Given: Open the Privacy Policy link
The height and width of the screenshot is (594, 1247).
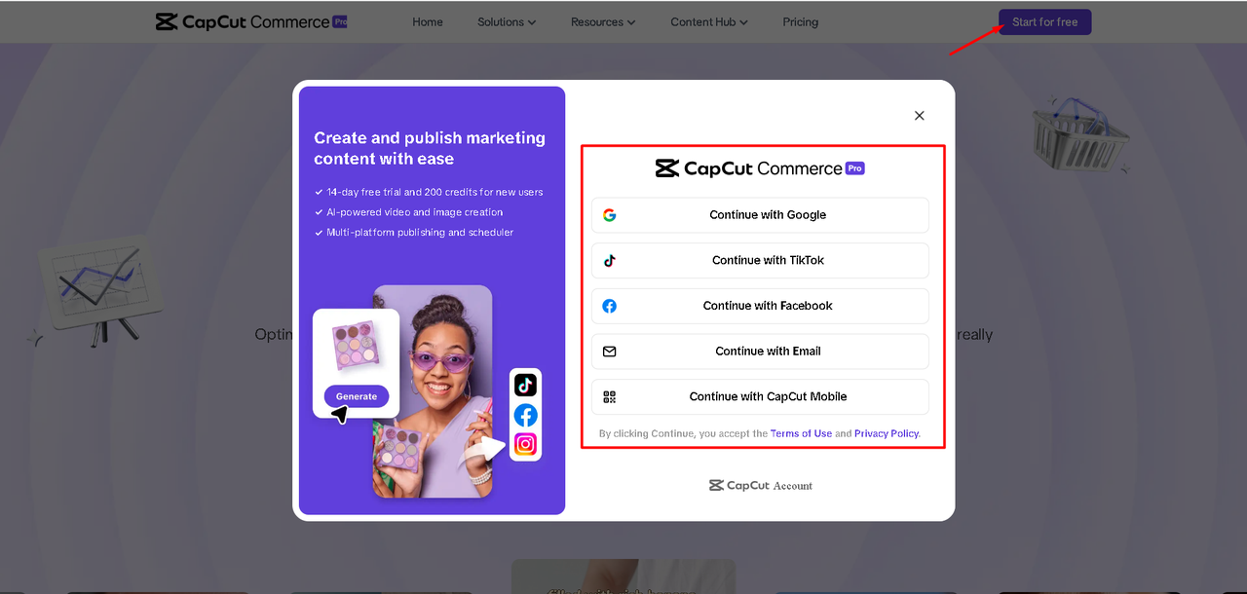Looking at the screenshot, I should pyautogui.click(x=887, y=433).
